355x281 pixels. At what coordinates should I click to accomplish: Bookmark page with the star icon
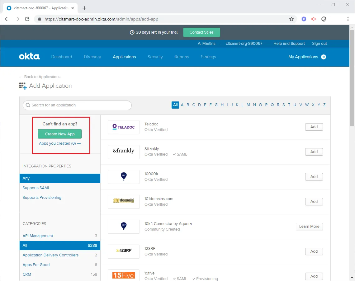pyautogui.click(x=291, y=19)
